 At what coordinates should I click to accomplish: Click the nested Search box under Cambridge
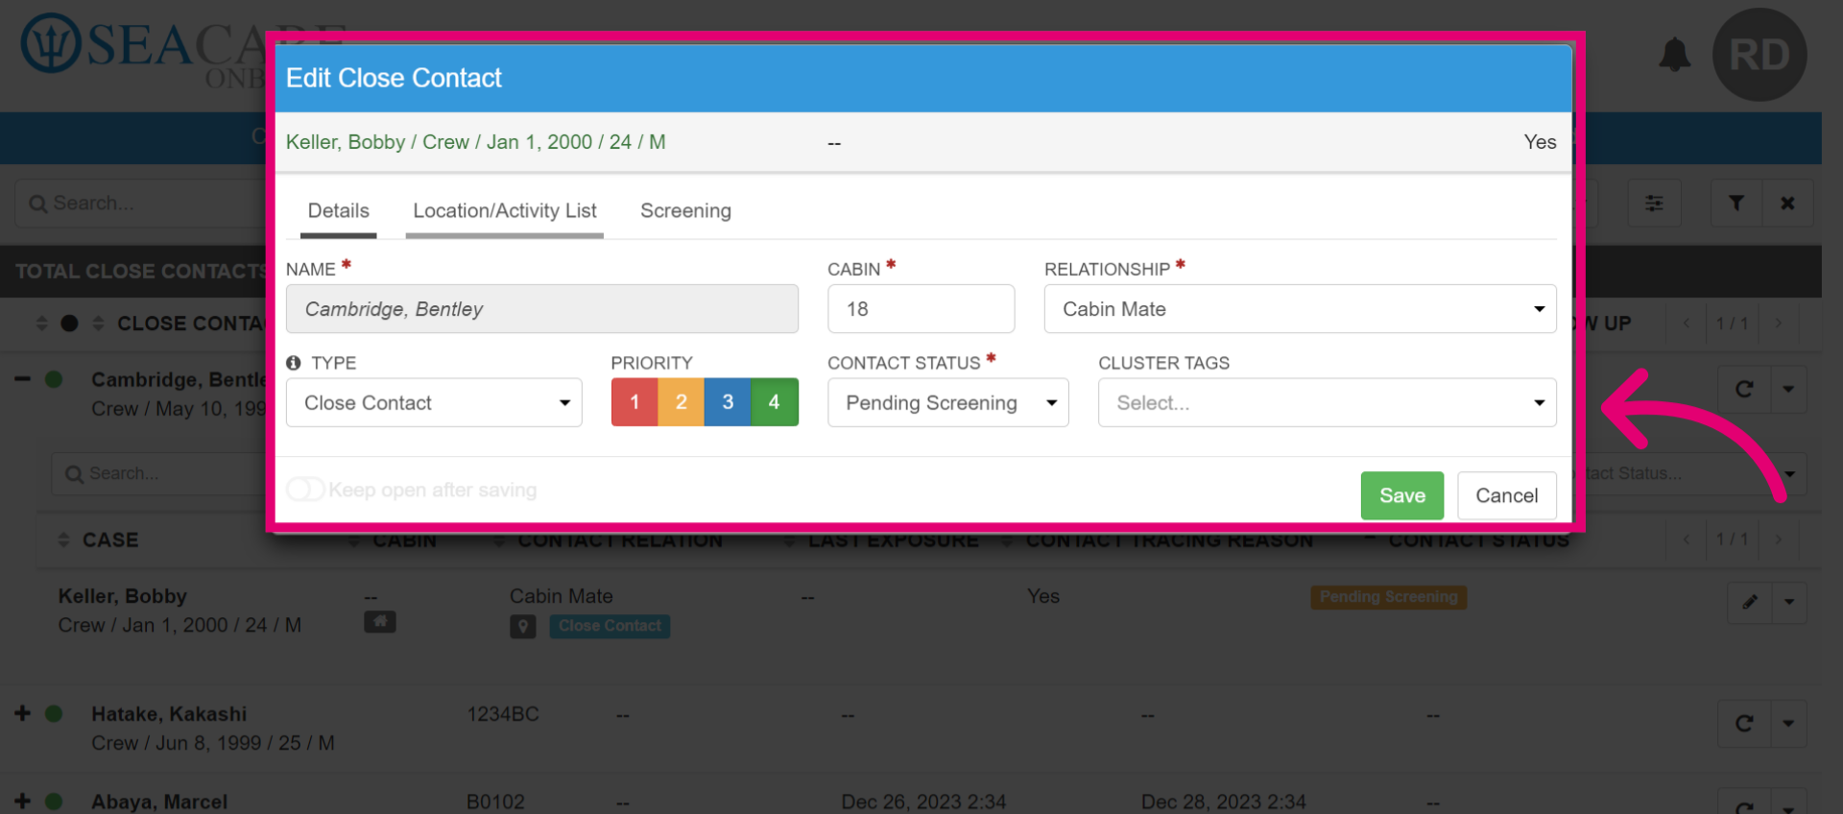[x=158, y=474]
